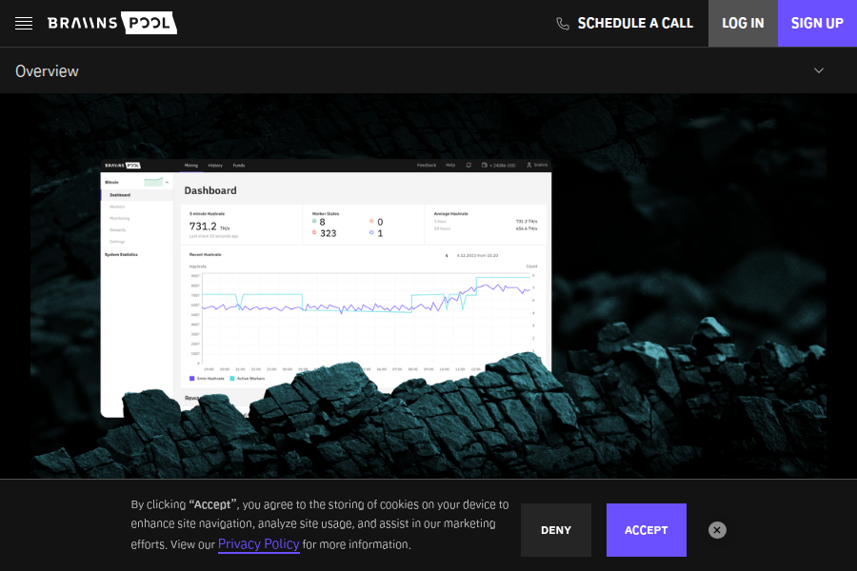The image size is (857, 571).
Task: Click the SIGN UP button
Action: point(817,24)
